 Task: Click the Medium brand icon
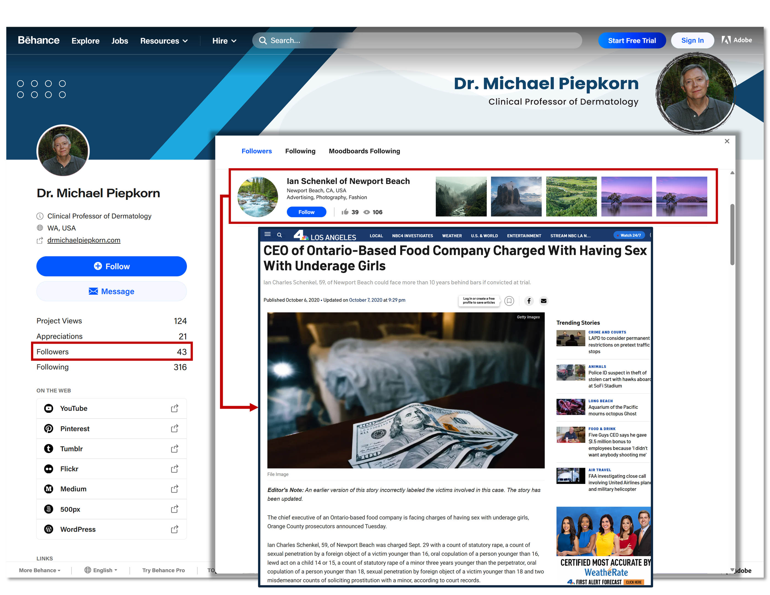click(x=49, y=489)
